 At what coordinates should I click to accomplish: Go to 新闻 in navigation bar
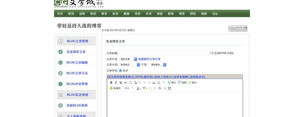point(71,14)
